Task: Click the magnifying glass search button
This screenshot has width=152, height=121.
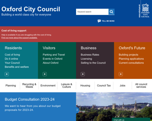Action: click(111, 12)
